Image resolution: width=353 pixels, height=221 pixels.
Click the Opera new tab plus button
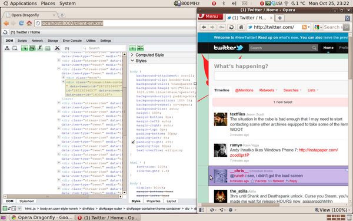point(279,18)
